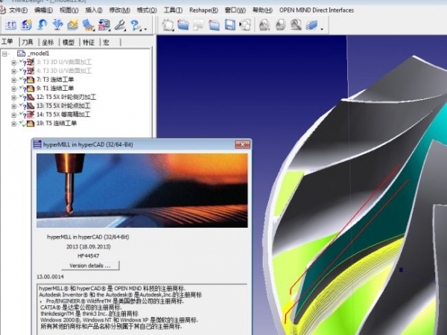Screen dimensions: 447x335
Task: Toggle the green checkmark on job 19: T5
Action: click(x=22, y=124)
